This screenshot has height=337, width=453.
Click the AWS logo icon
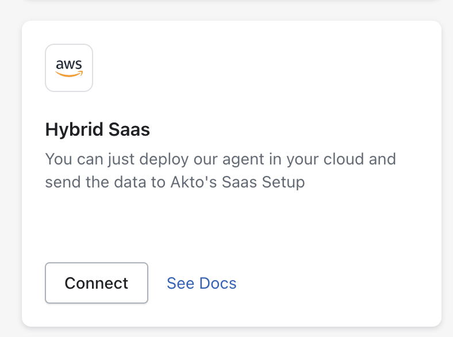pyautogui.click(x=69, y=68)
